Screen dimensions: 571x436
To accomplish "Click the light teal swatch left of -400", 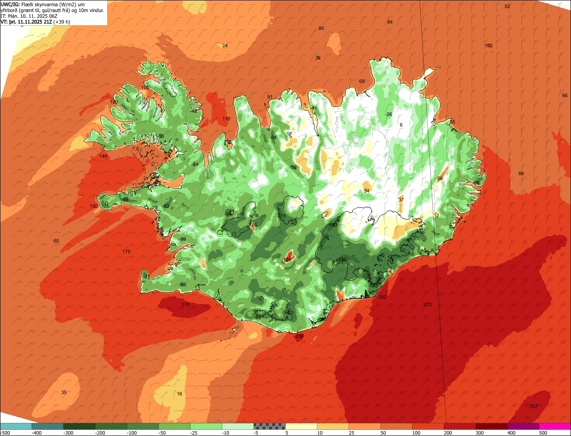I will (x=16, y=426).
